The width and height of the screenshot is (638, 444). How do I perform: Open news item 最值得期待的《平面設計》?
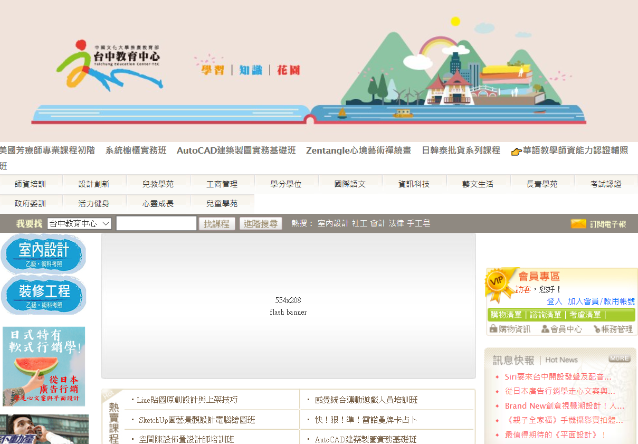tap(556, 435)
